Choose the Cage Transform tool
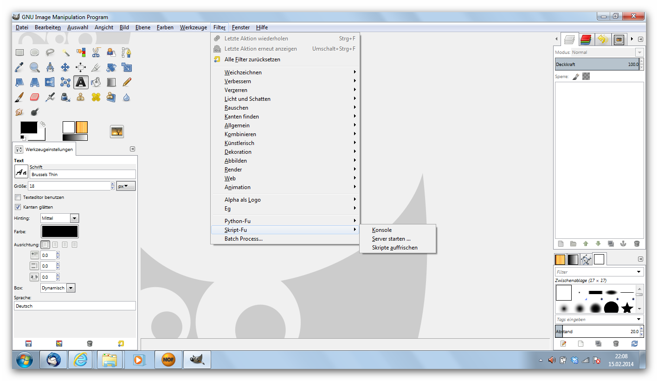658x381 pixels. [x=65, y=82]
